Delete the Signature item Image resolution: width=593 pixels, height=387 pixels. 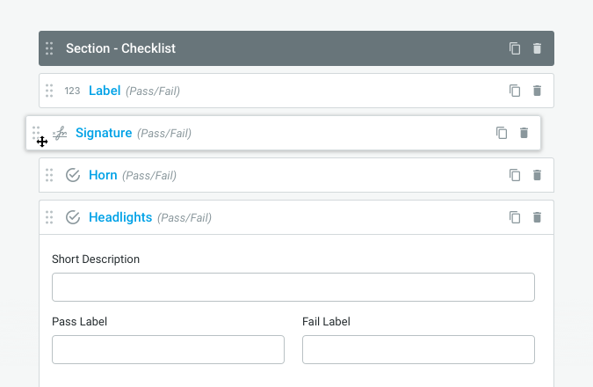(524, 133)
